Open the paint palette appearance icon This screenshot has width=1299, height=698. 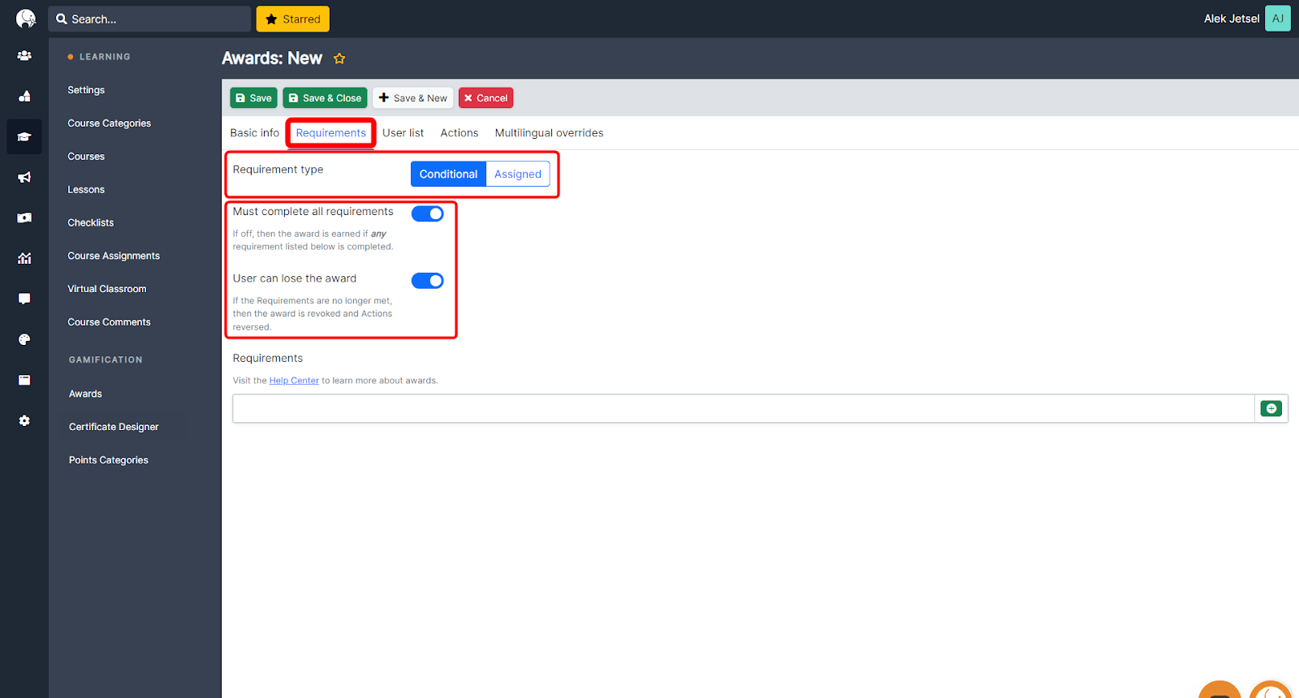pyautogui.click(x=24, y=339)
